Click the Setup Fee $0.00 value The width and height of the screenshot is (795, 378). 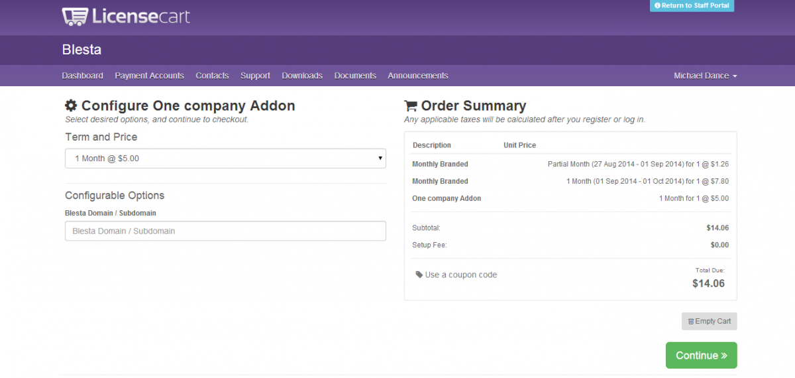coord(719,245)
